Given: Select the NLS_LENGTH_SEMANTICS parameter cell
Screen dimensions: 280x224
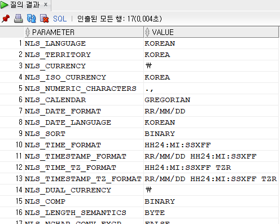Looking at the screenshot, I should (84, 213).
